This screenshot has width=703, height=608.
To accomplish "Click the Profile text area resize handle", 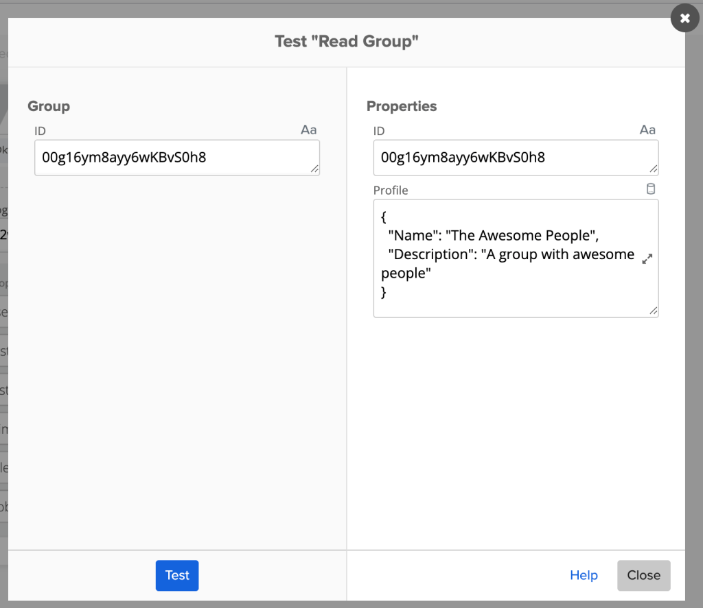I will point(654,311).
